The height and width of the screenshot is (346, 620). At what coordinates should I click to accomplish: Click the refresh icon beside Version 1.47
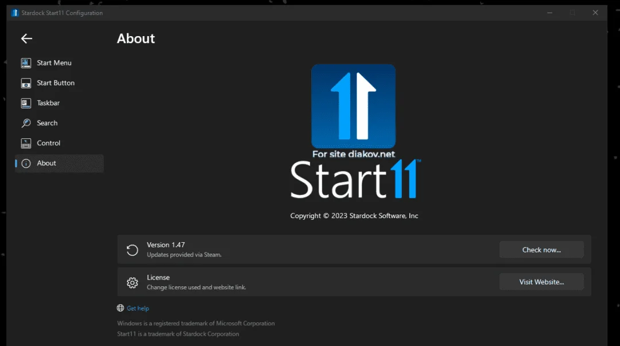point(133,250)
